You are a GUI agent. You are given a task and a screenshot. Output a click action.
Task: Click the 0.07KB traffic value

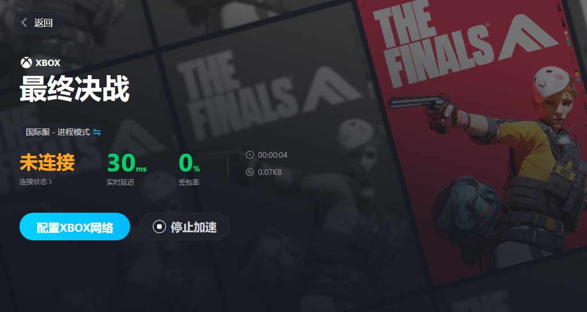pos(270,172)
